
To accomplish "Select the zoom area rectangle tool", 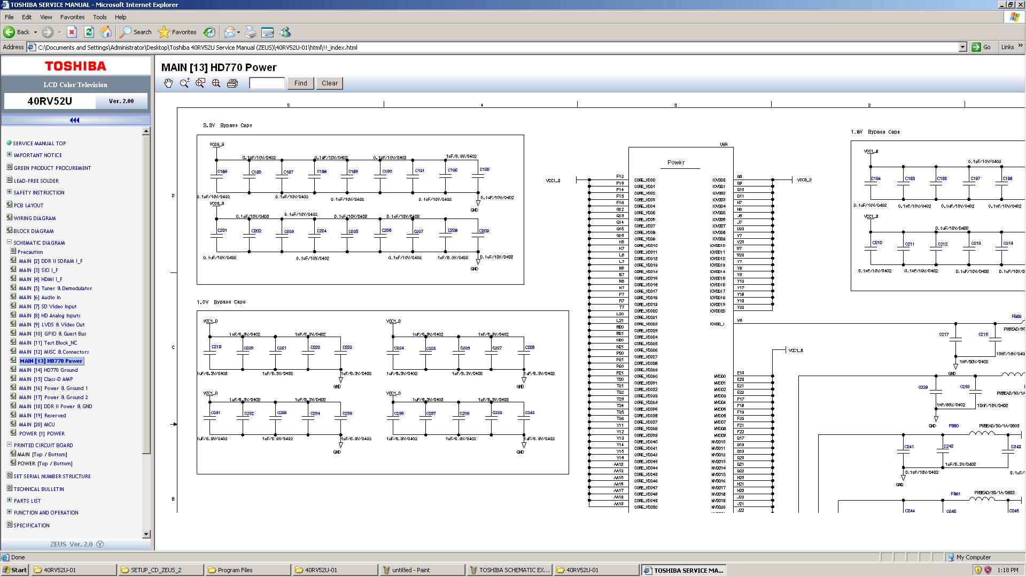I will pos(200,83).
